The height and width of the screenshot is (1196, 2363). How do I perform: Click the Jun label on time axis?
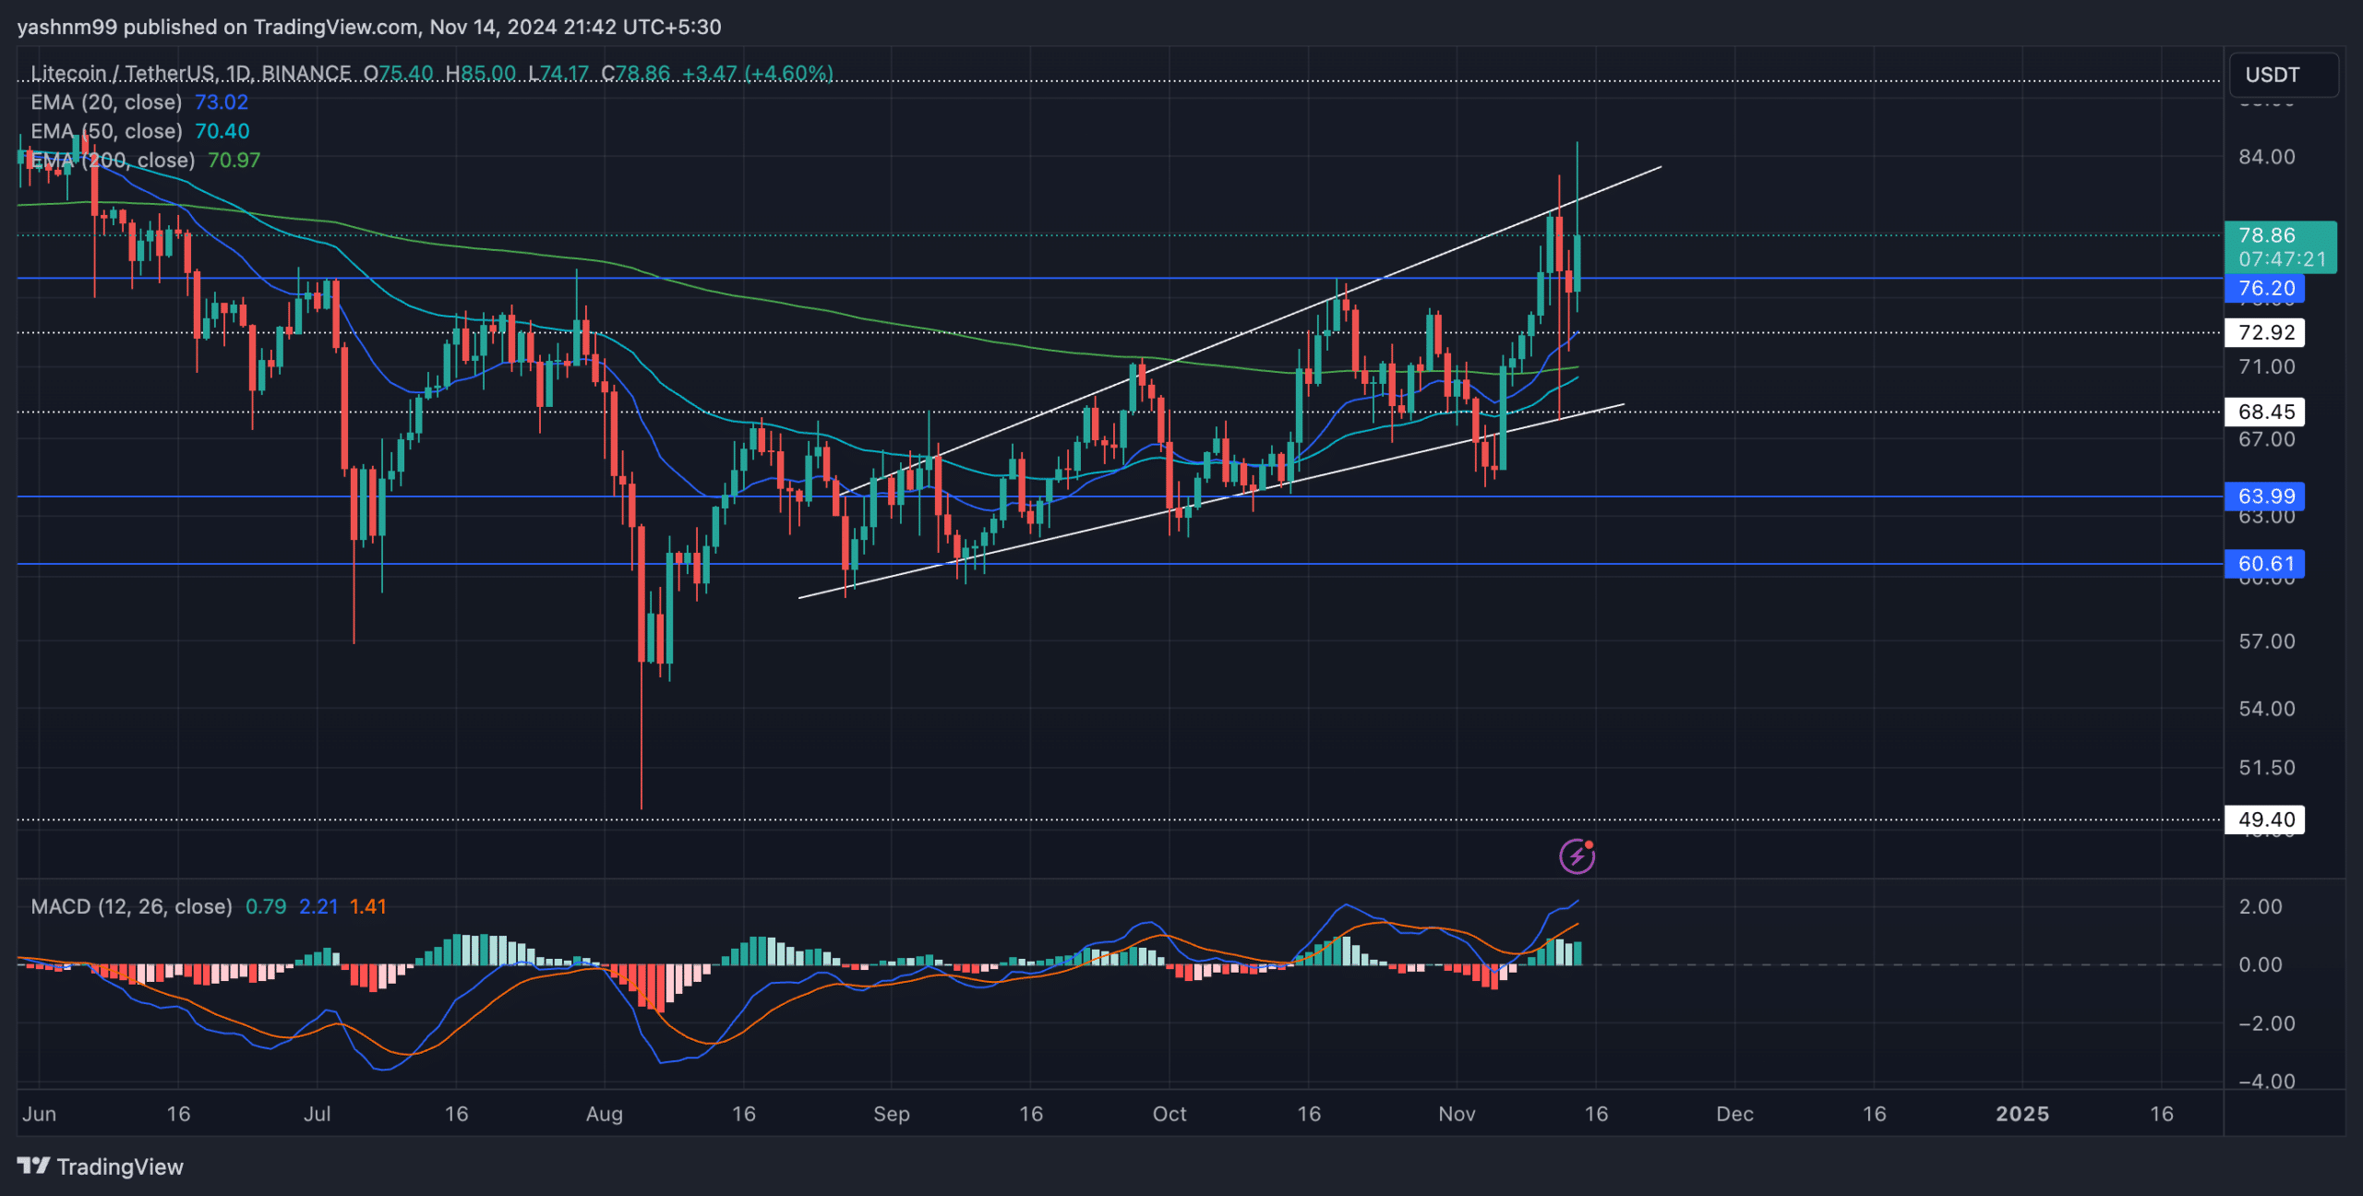(39, 1114)
